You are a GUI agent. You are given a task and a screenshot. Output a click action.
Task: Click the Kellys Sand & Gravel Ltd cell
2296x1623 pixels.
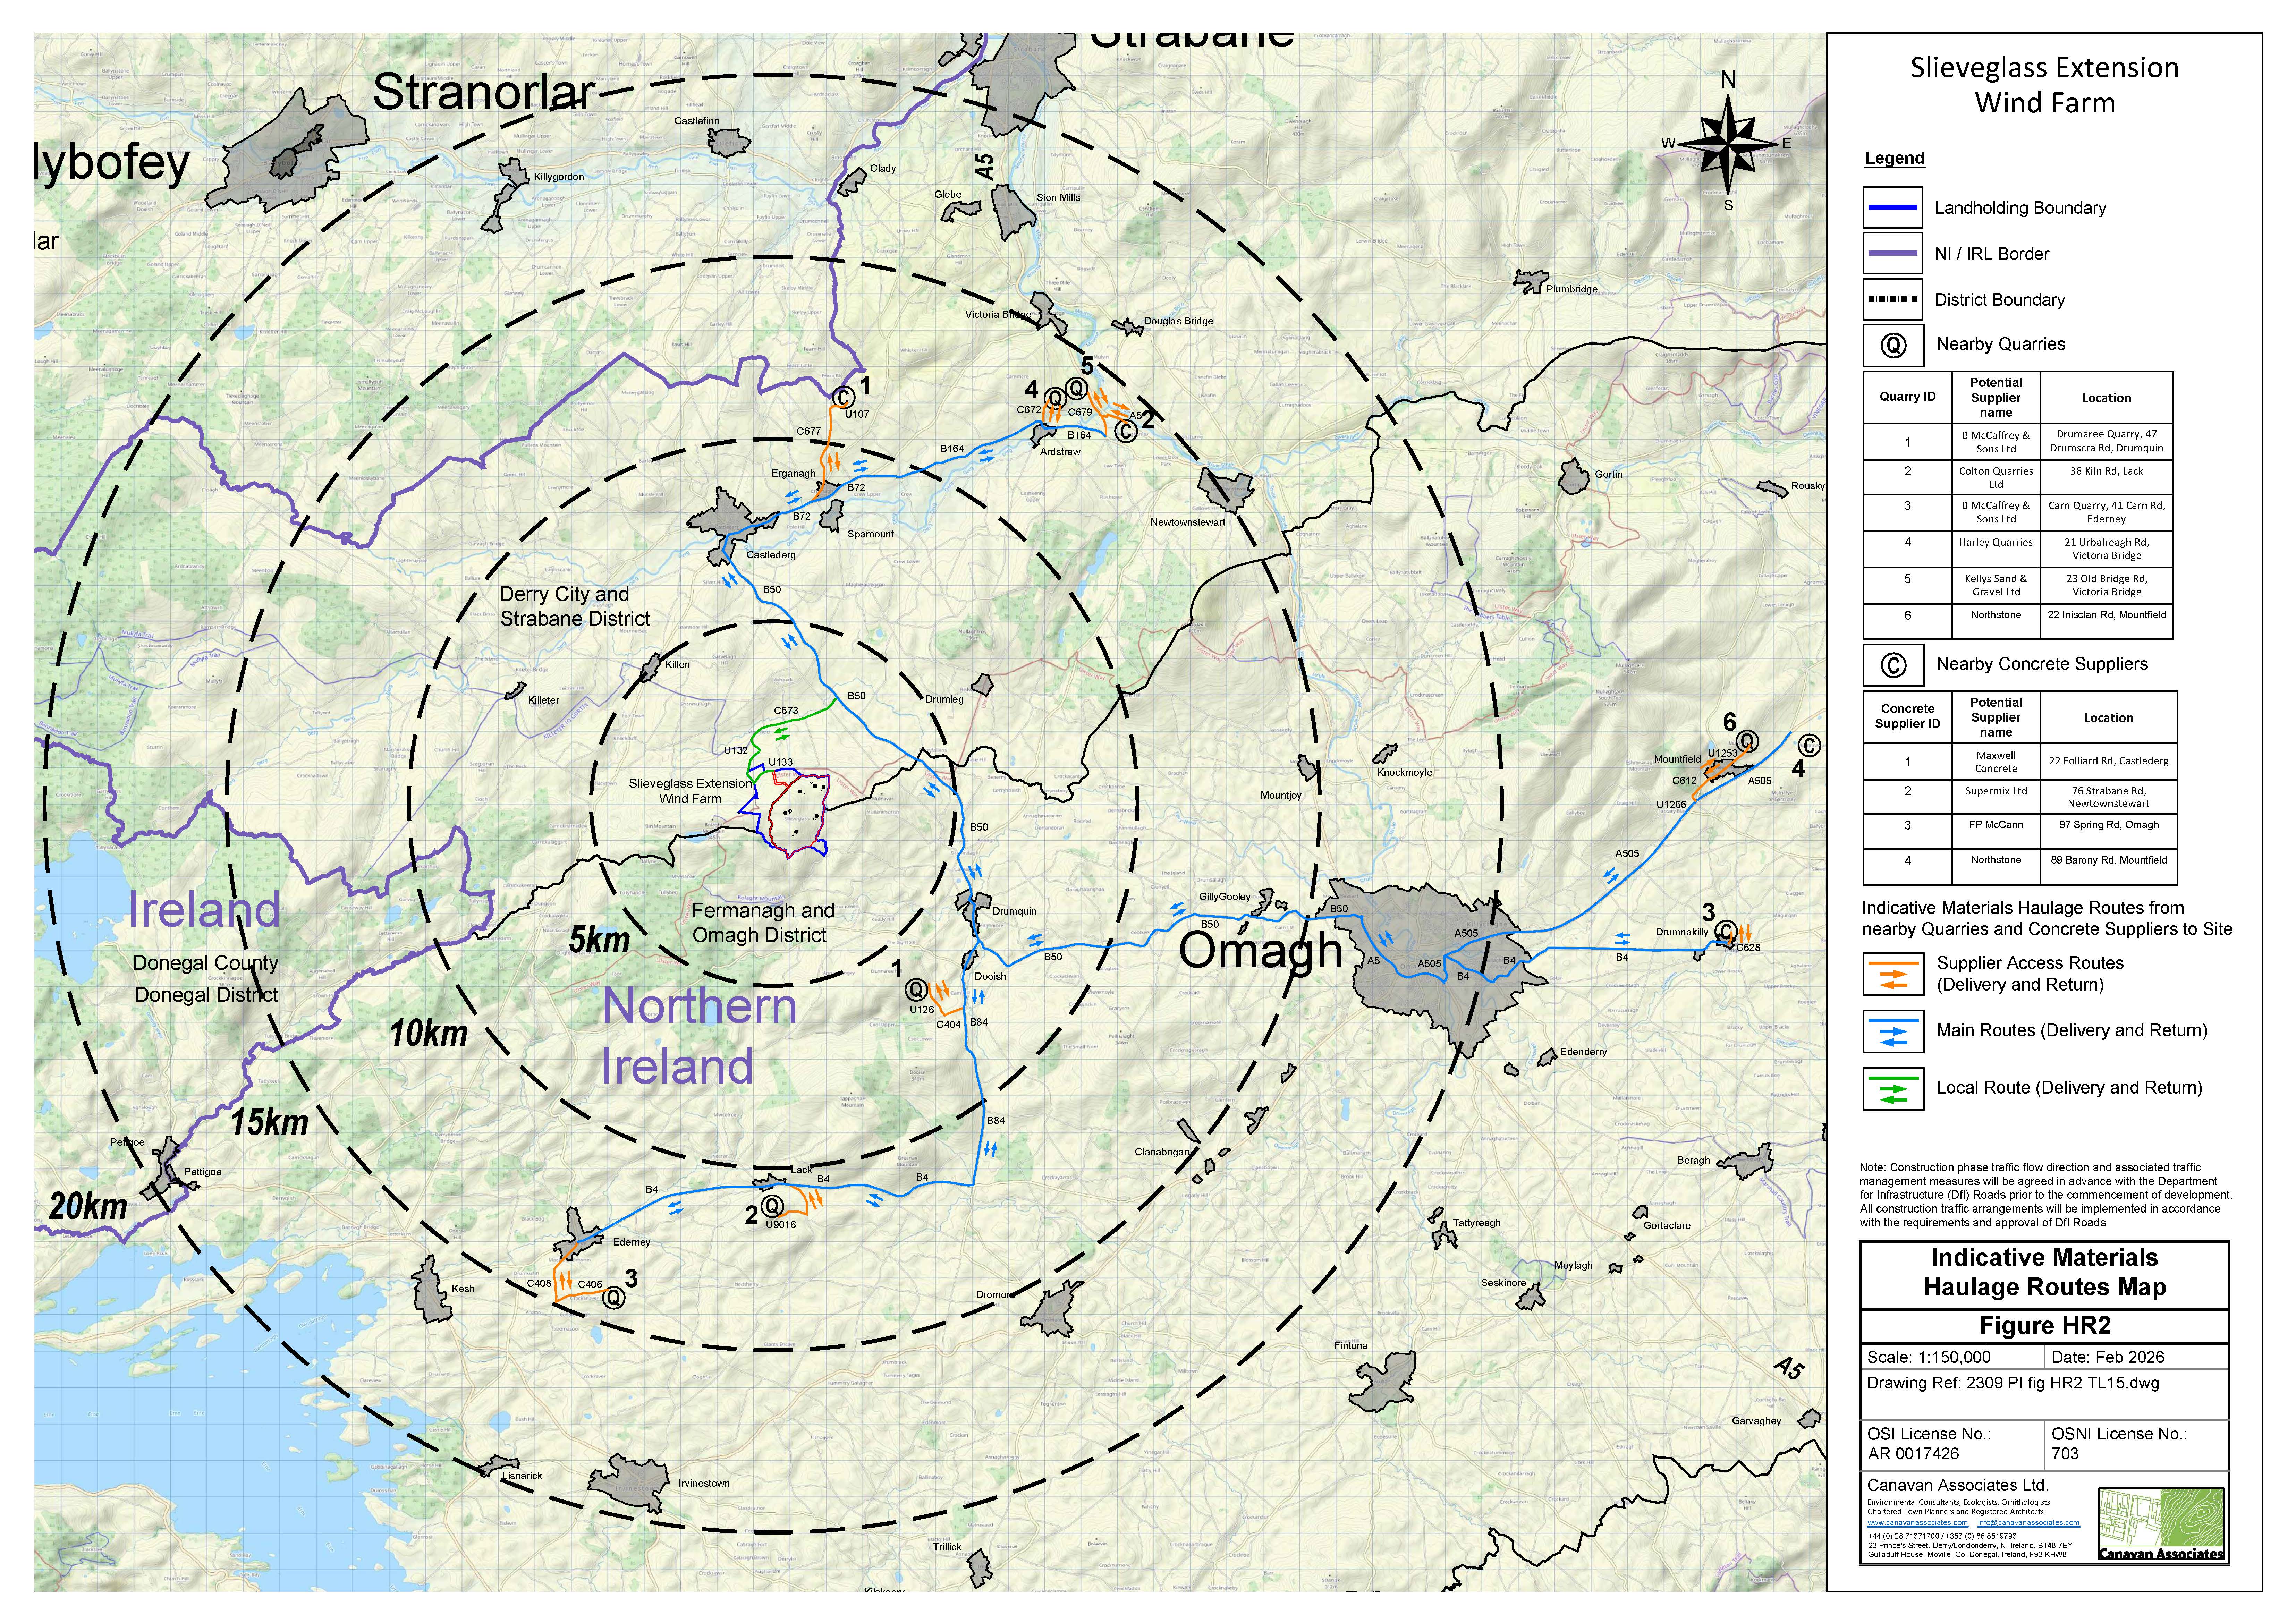tap(1995, 586)
